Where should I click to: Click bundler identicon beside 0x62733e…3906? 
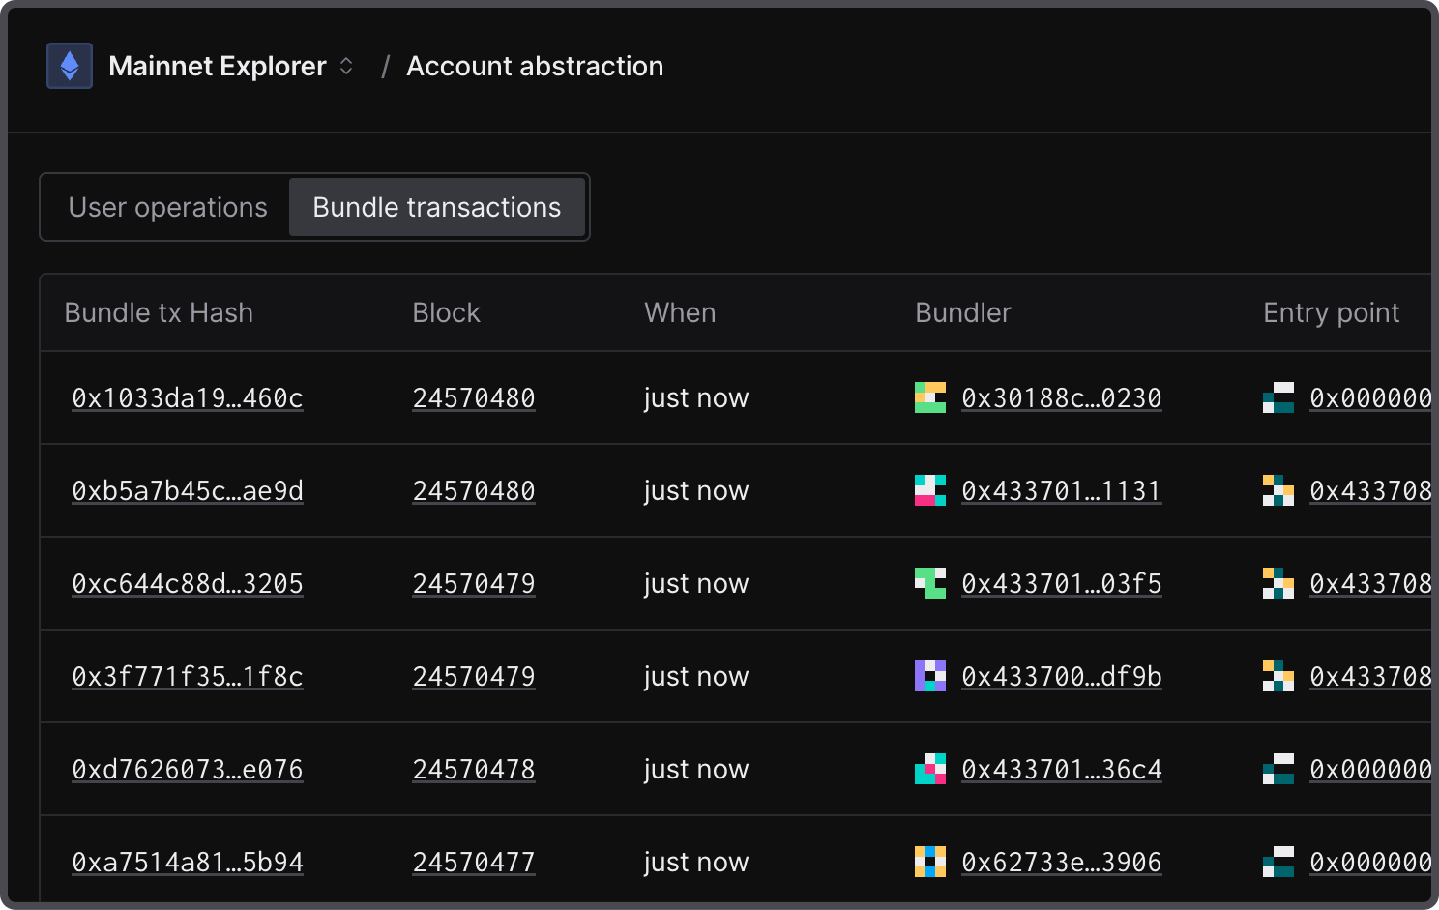click(x=929, y=862)
